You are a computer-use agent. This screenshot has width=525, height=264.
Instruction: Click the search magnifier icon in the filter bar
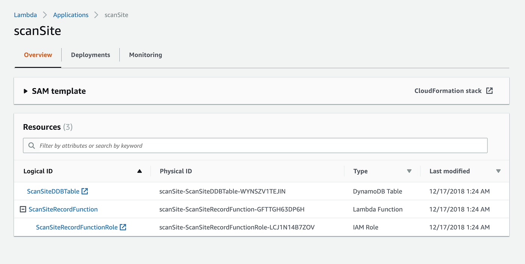pyautogui.click(x=31, y=145)
